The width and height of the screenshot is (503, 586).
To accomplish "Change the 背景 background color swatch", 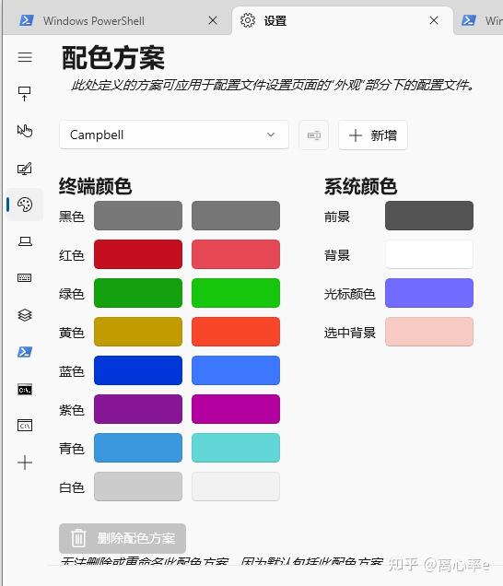I will tap(429, 254).
